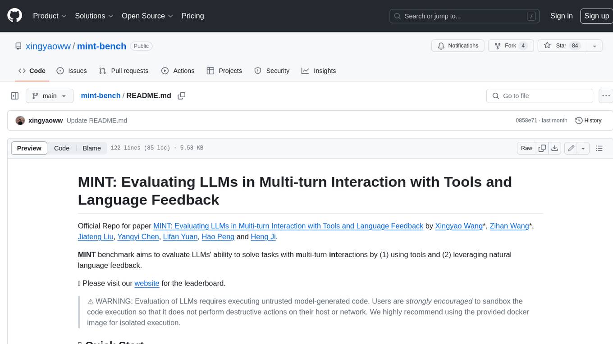Screen dimensions: 613x344
Task: View the fork count 4
Action: click(x=523, y=46)
